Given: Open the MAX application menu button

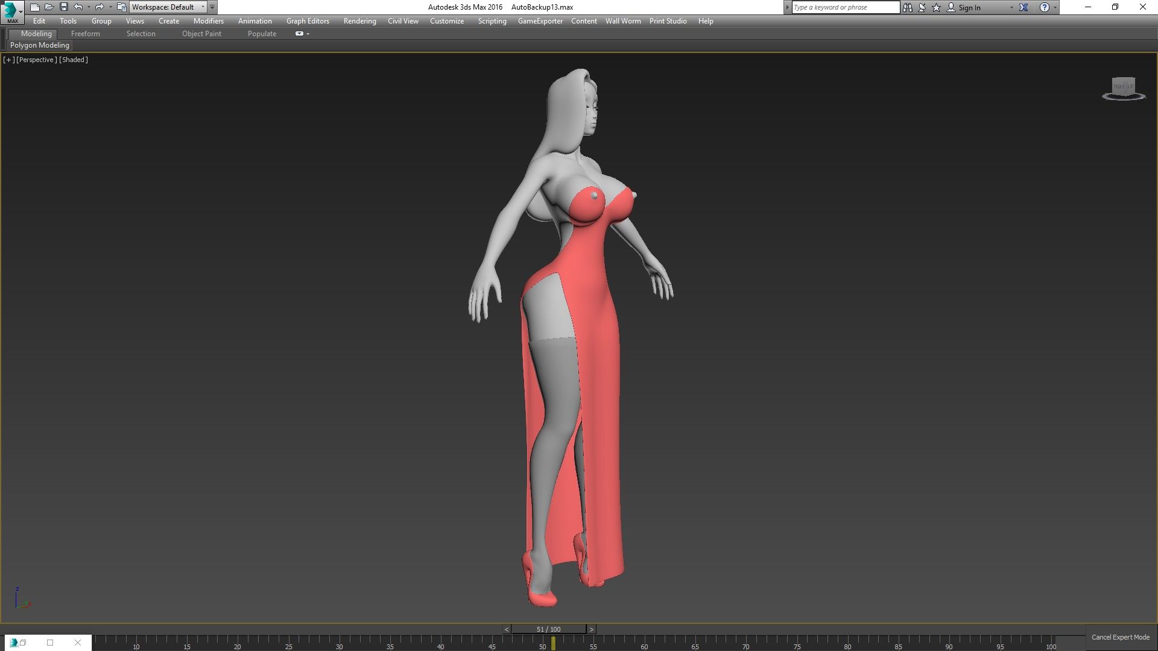Looking at the screenshot, I should point(12,12).
